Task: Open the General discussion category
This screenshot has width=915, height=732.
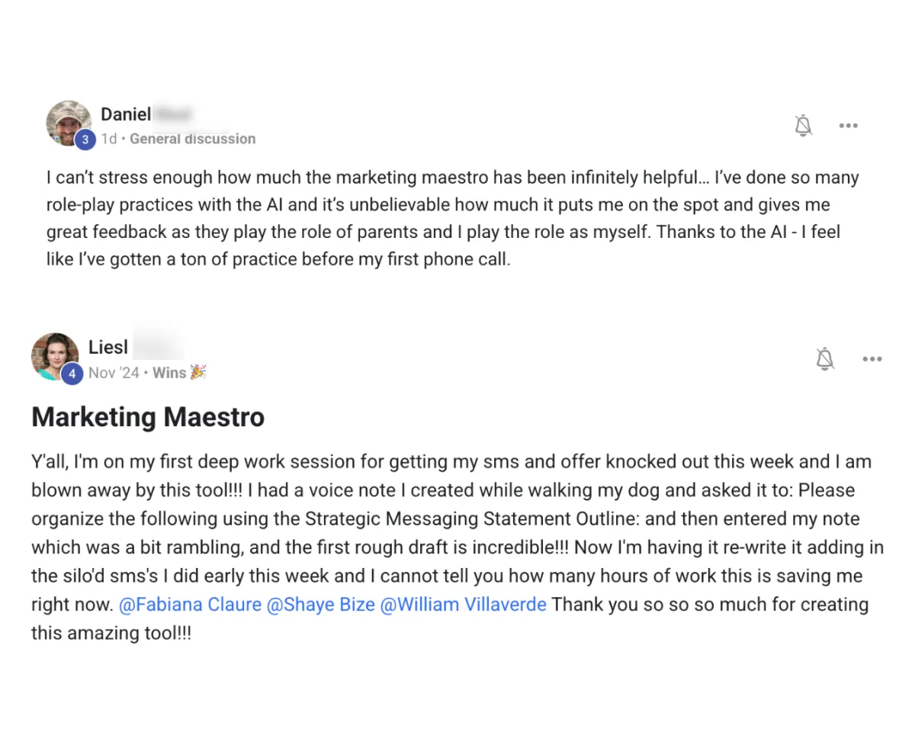Action: pyautogui.click(x=192, y=139)
